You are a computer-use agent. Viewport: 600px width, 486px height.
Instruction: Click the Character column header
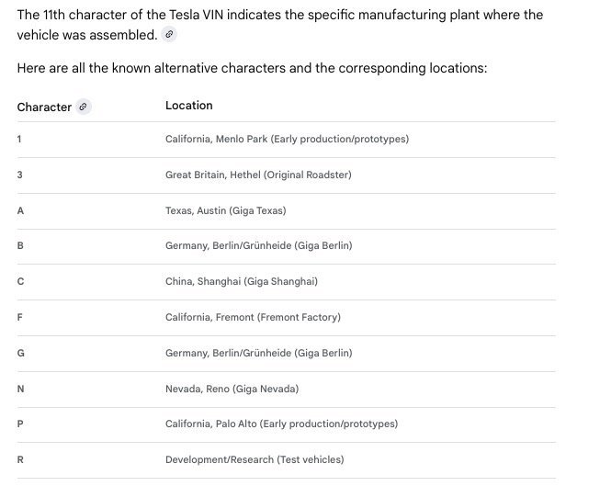click(44, 107)
